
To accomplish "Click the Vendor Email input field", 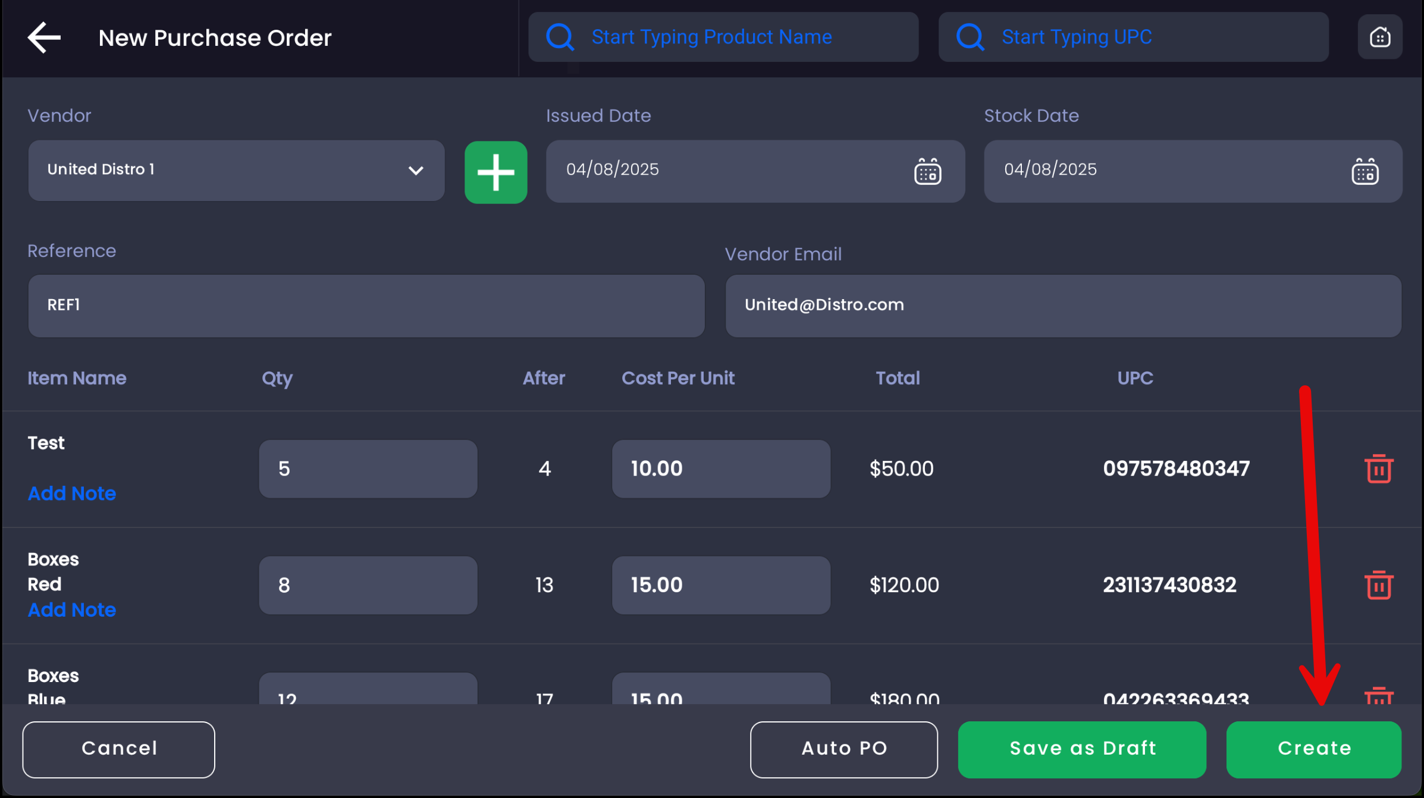I will click(1063, 306).
